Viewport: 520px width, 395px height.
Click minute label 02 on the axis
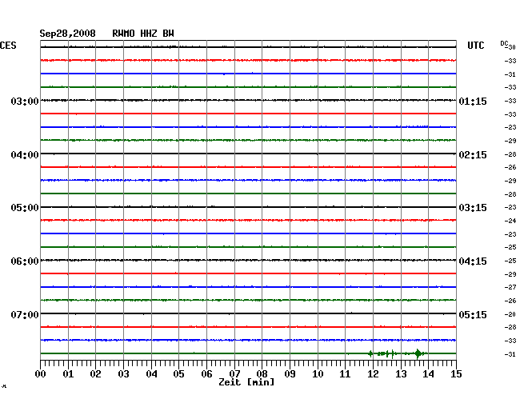[95, 373]
